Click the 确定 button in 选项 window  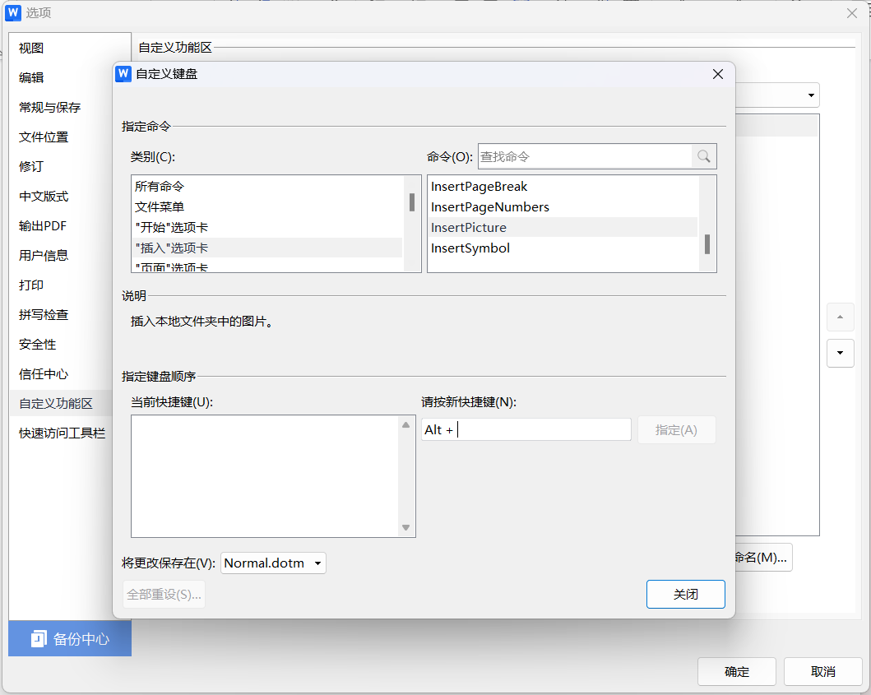pos(737,672)
